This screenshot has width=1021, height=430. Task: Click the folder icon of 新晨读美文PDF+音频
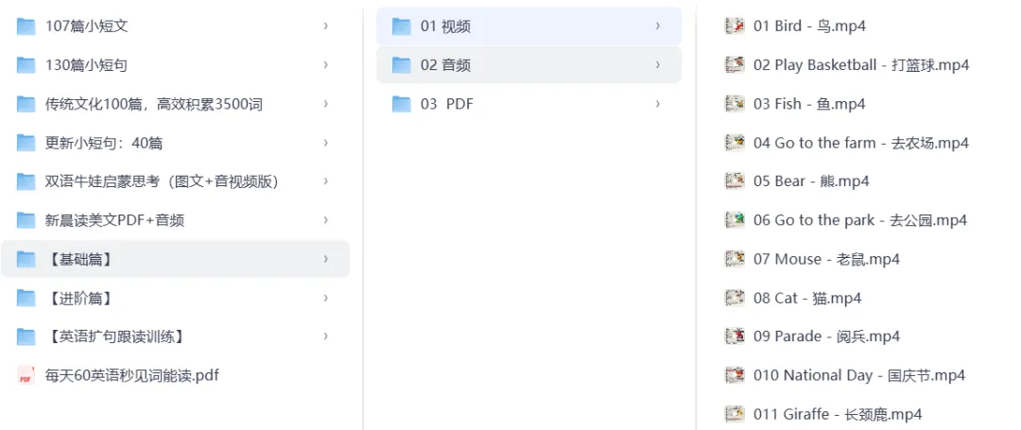(26, 220)
